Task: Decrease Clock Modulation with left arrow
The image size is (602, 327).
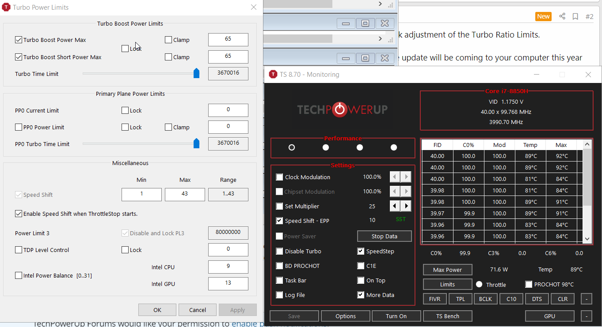Action: 395,177
